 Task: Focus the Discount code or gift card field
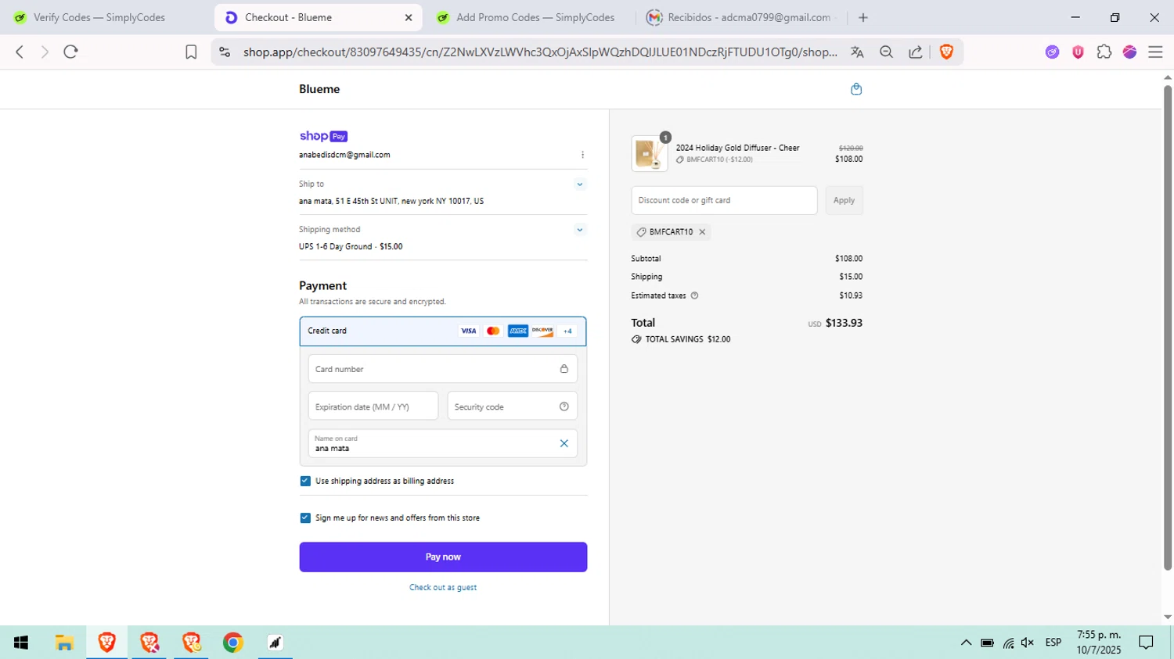tap(724, 201)
